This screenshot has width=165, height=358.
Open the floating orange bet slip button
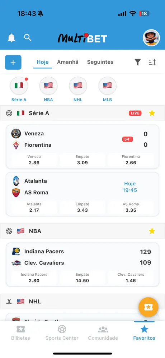pos(148,307)
